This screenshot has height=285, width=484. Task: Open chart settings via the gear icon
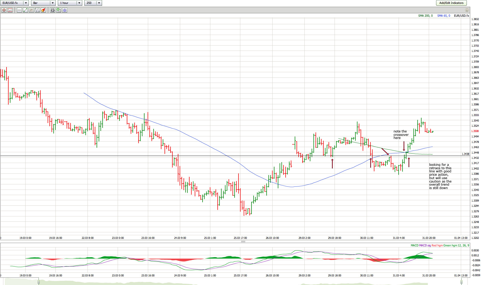click(x=65, y=10)
